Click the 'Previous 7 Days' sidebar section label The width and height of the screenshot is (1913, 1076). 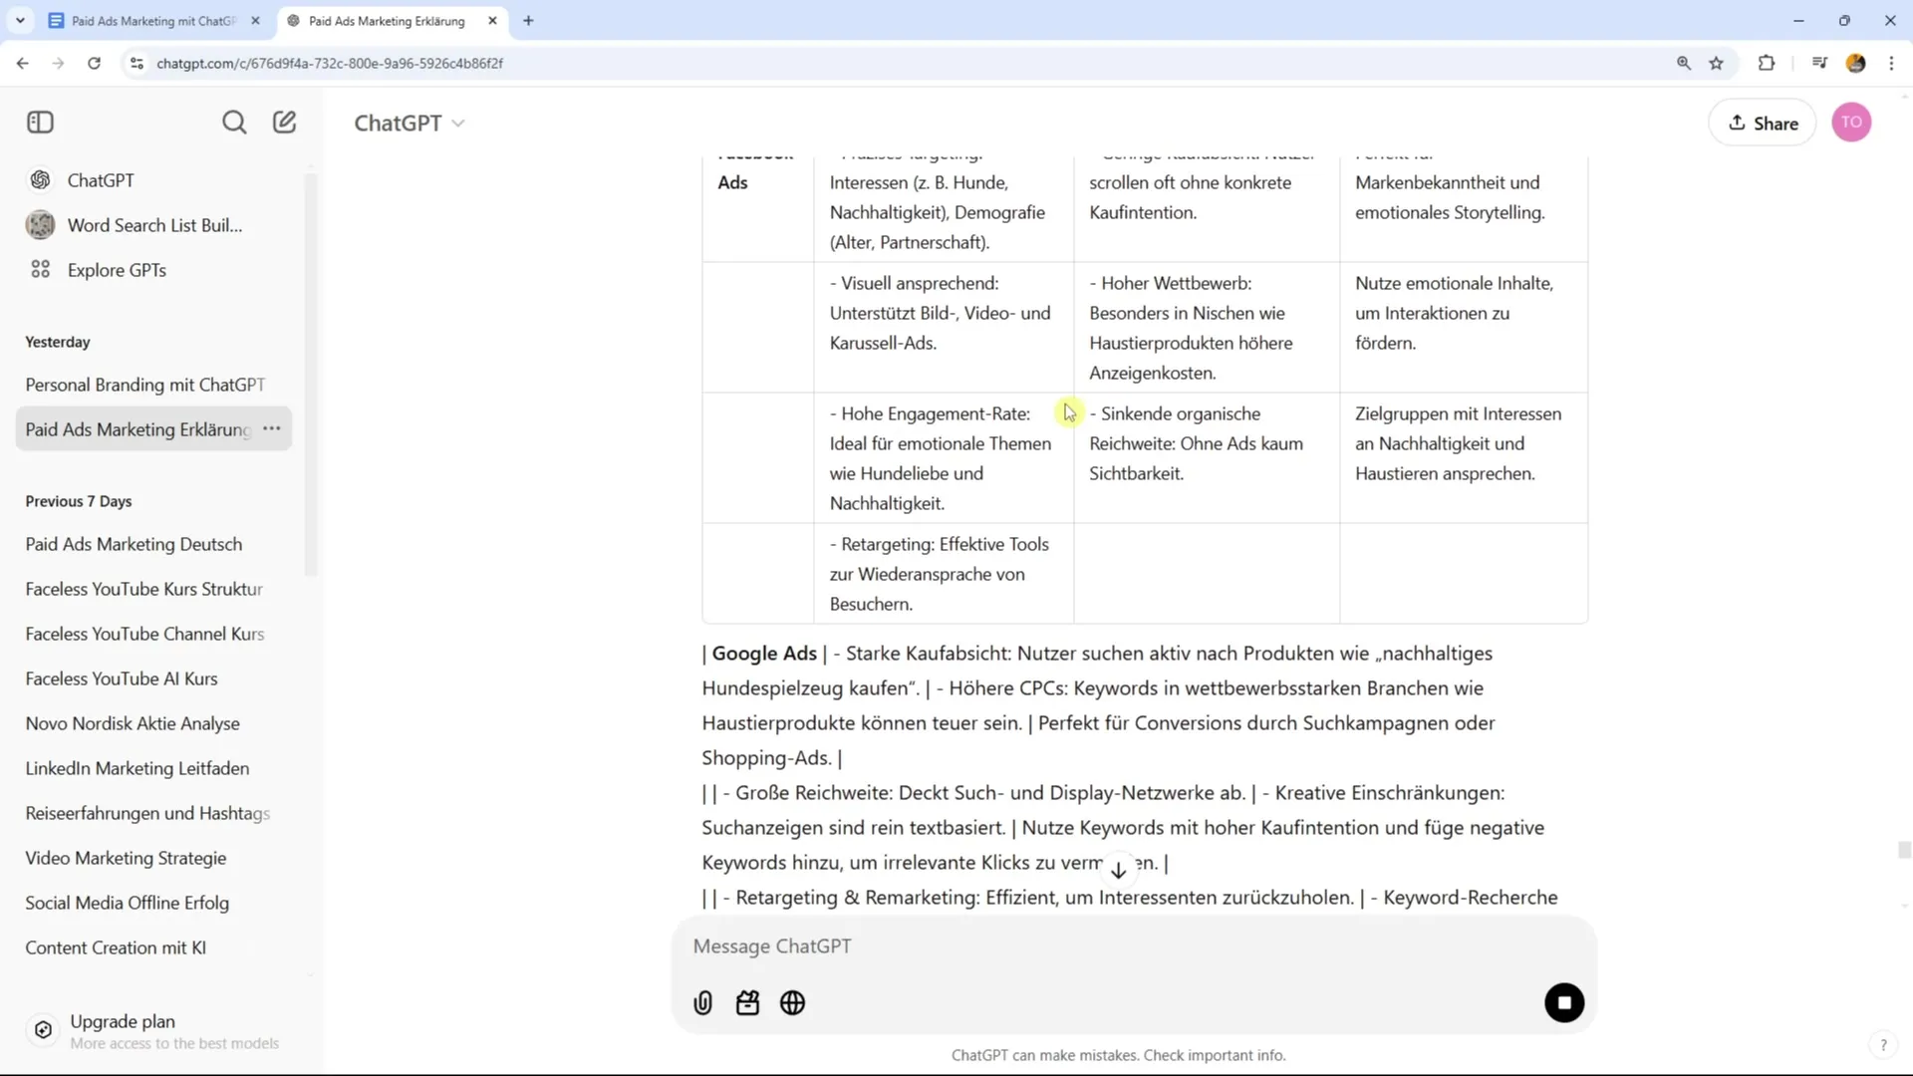[x=79, y=501]
